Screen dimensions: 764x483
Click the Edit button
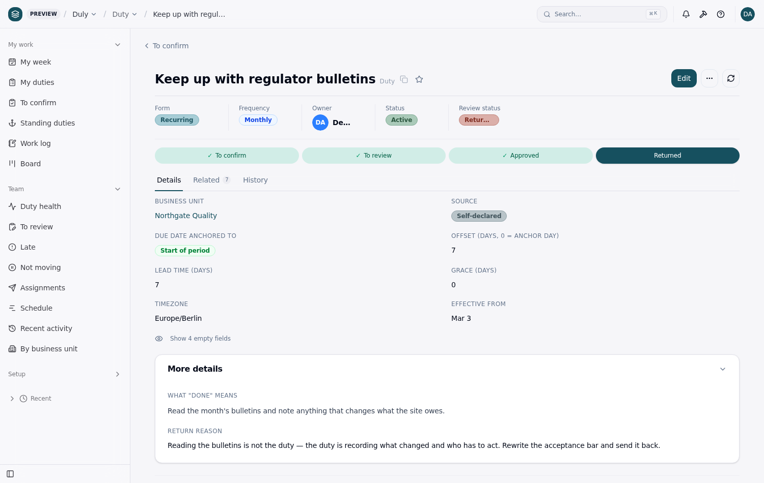(x=684, y=78)
